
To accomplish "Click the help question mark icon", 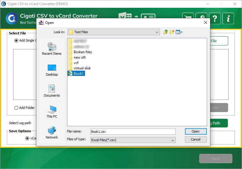I will tap(215, 19).
